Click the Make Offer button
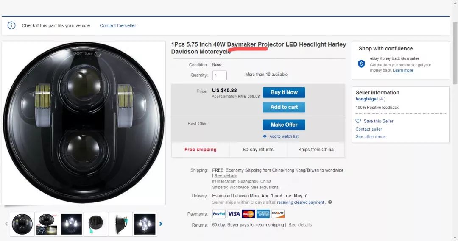458x241 pixels. (x=284, y=125)
